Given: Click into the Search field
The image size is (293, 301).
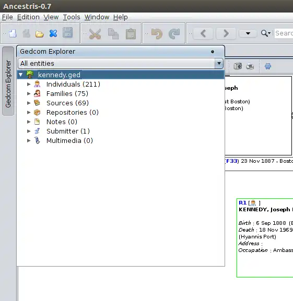Looking at the screenshot, I should 284,33.
